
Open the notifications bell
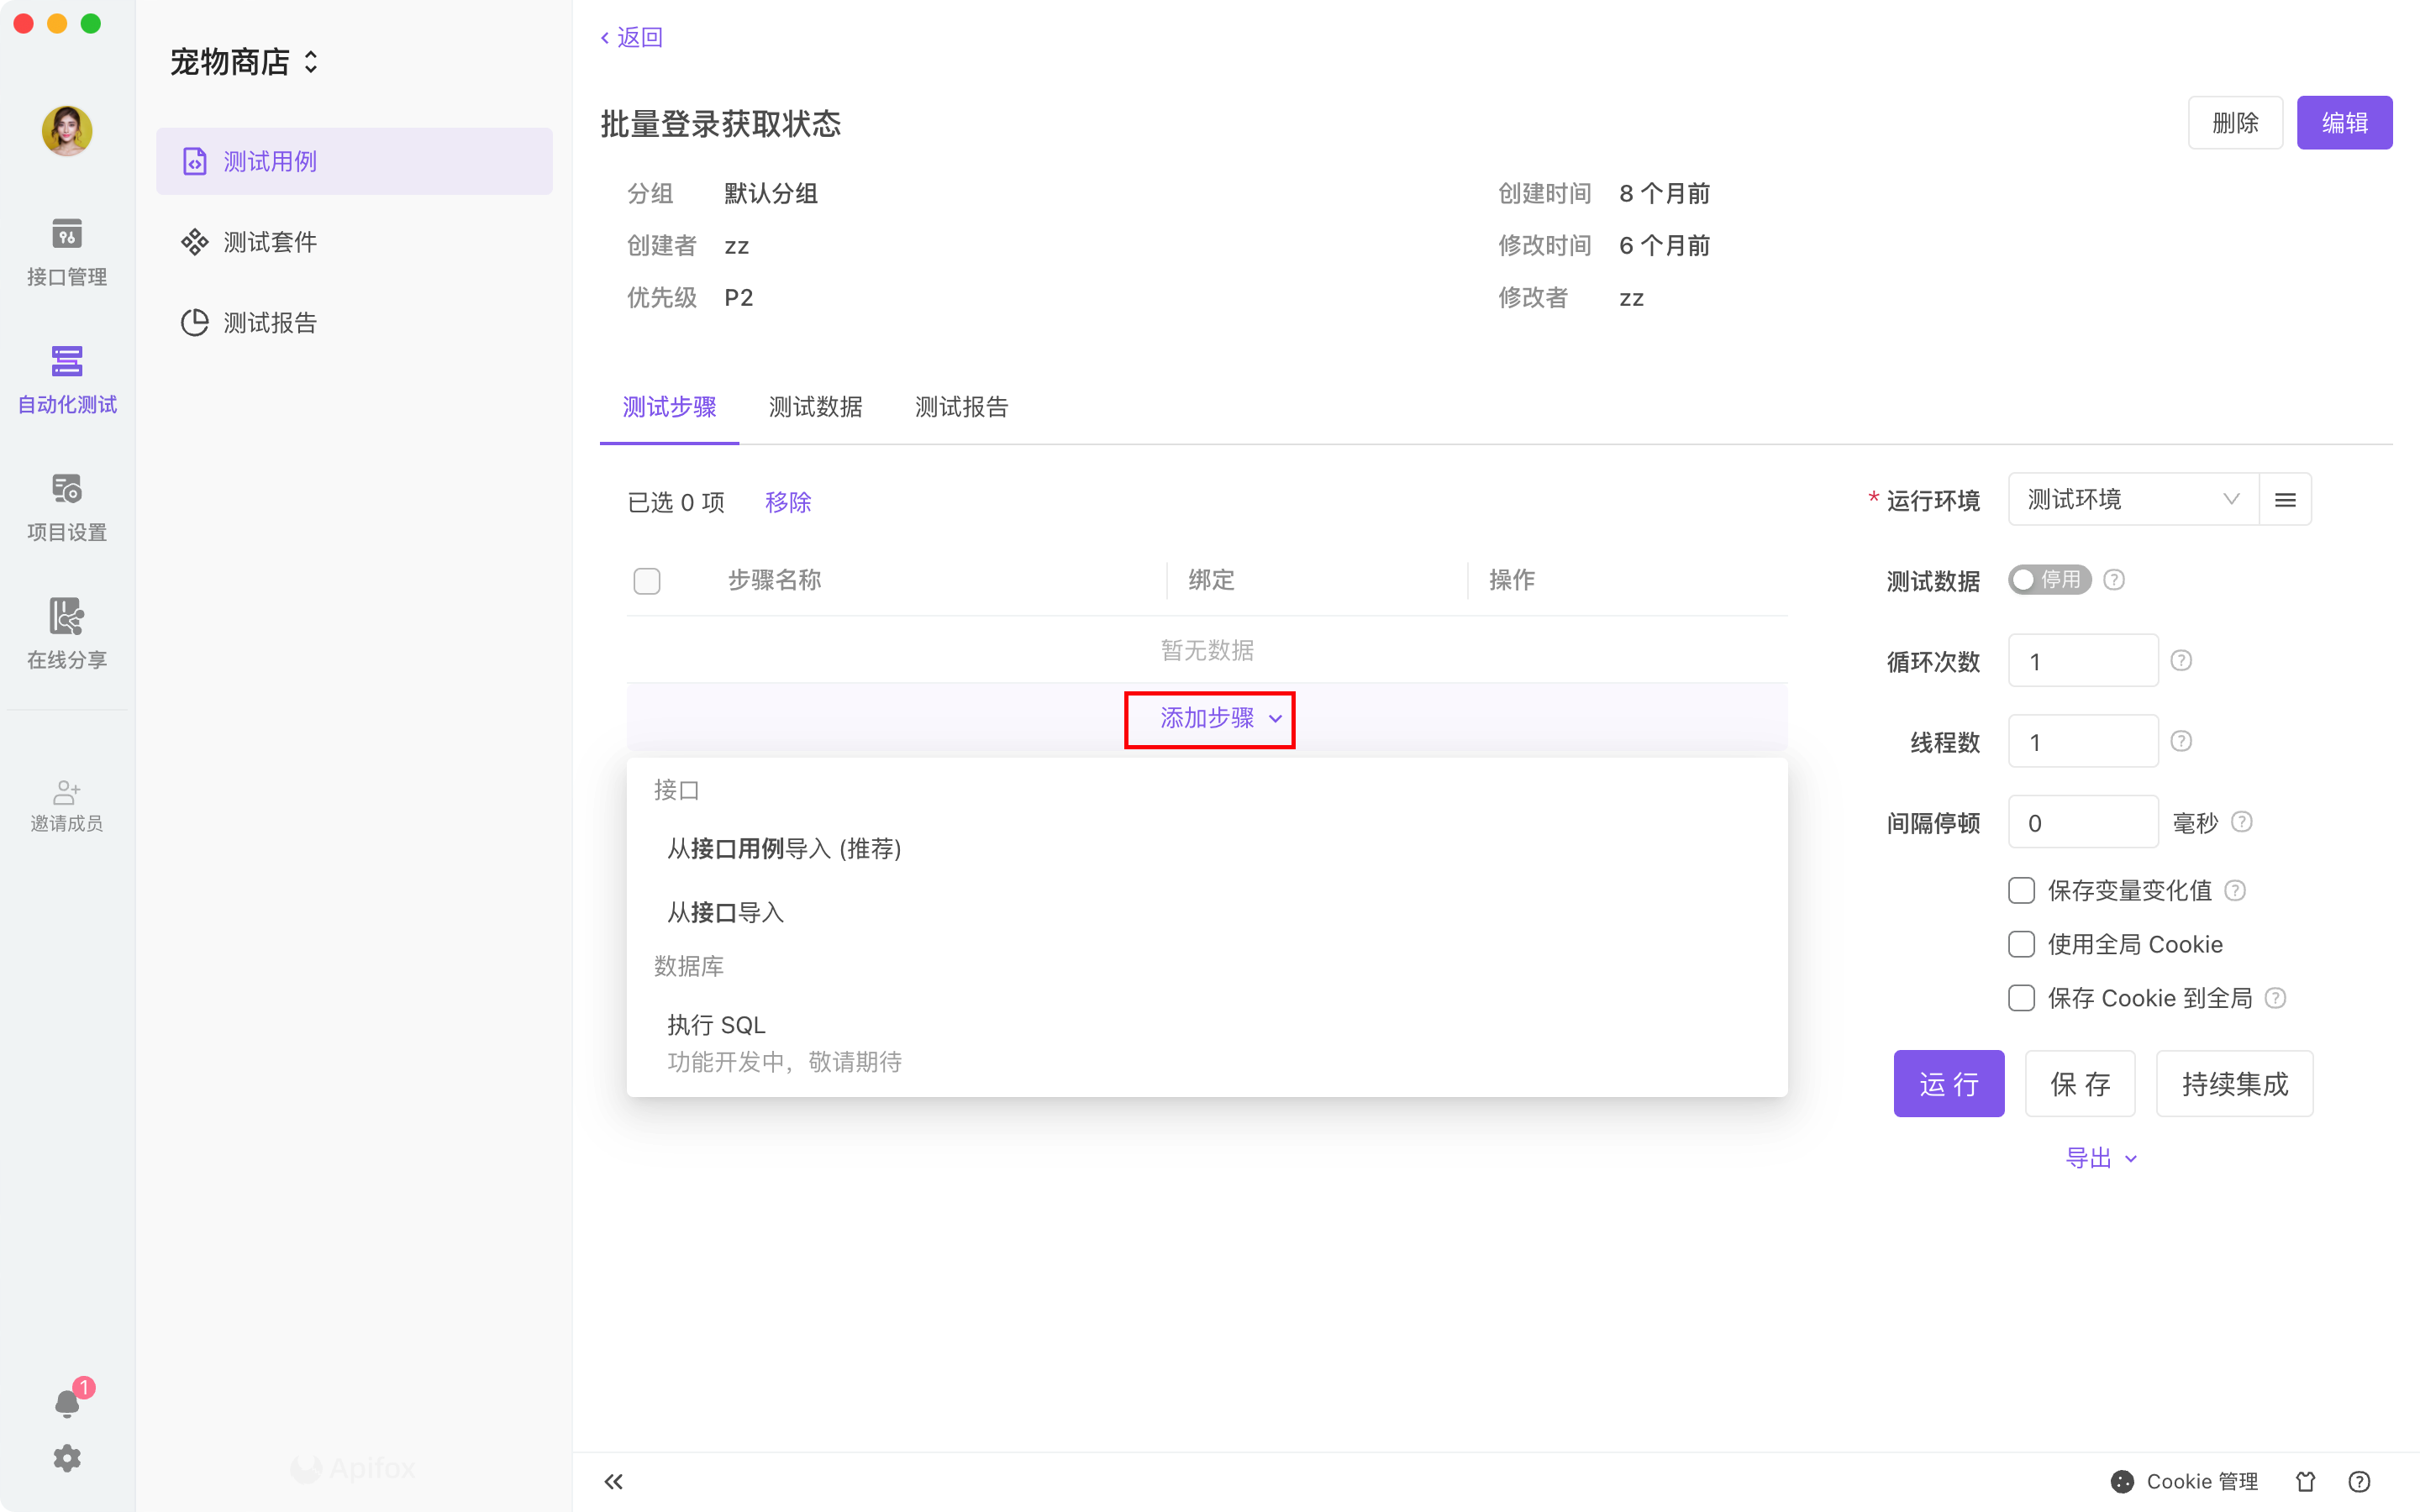coord(66,1403)
